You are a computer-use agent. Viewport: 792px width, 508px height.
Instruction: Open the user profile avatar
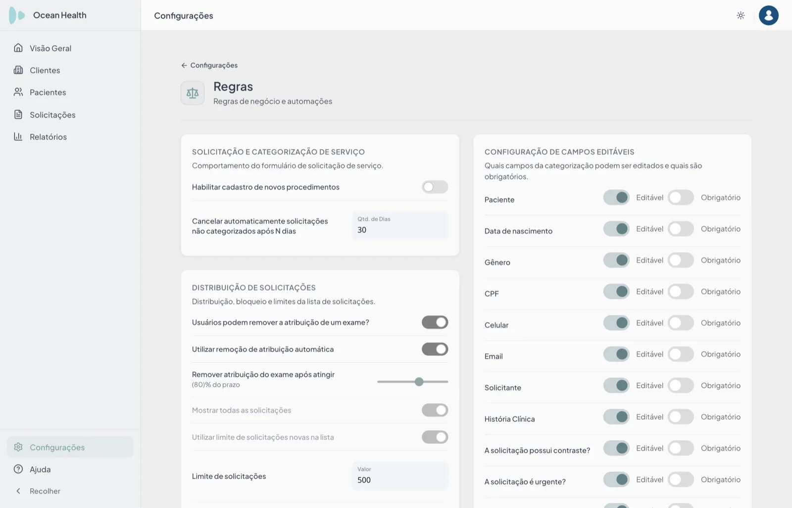(x=768, y=15)
